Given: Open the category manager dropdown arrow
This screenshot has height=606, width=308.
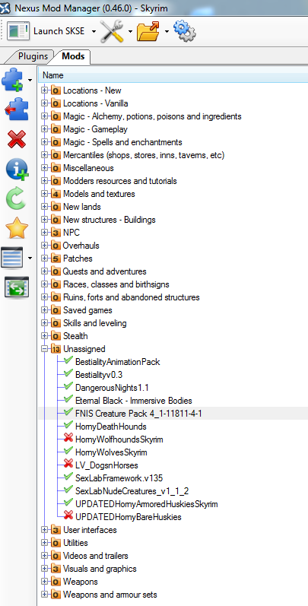Looking at the screenshot, I should tap(30, 258).
